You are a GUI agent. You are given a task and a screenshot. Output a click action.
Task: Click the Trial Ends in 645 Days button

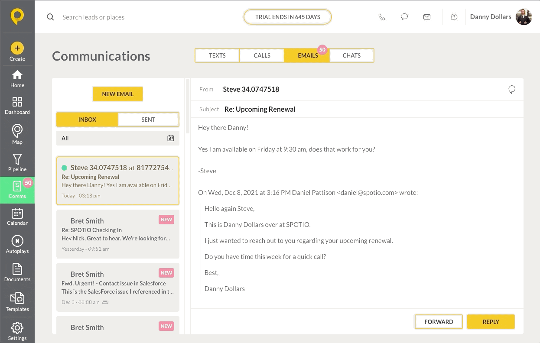(x=288, y=17)
